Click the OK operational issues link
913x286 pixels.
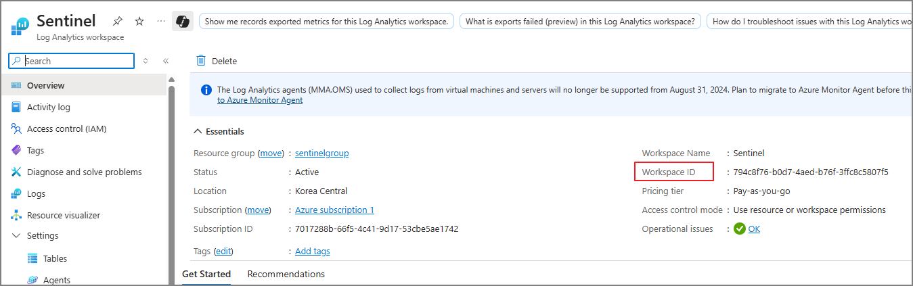[754, 229]
